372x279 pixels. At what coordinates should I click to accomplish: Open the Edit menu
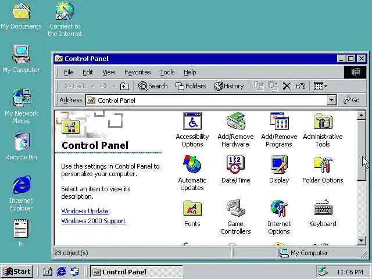point(88,72)
